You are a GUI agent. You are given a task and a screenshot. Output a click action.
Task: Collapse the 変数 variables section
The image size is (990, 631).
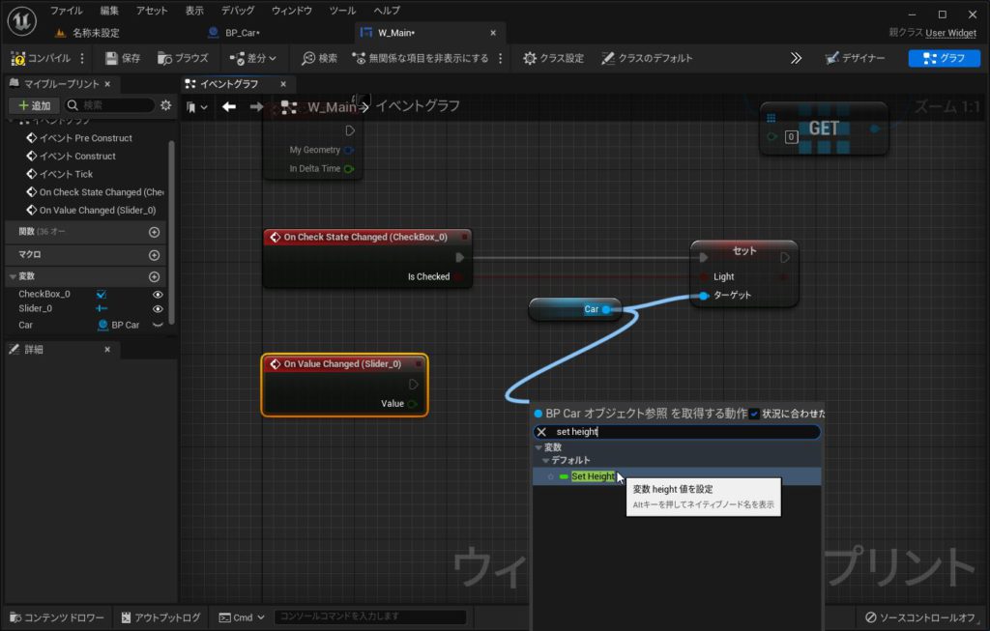pyautogui.click(x=13, y=276)
